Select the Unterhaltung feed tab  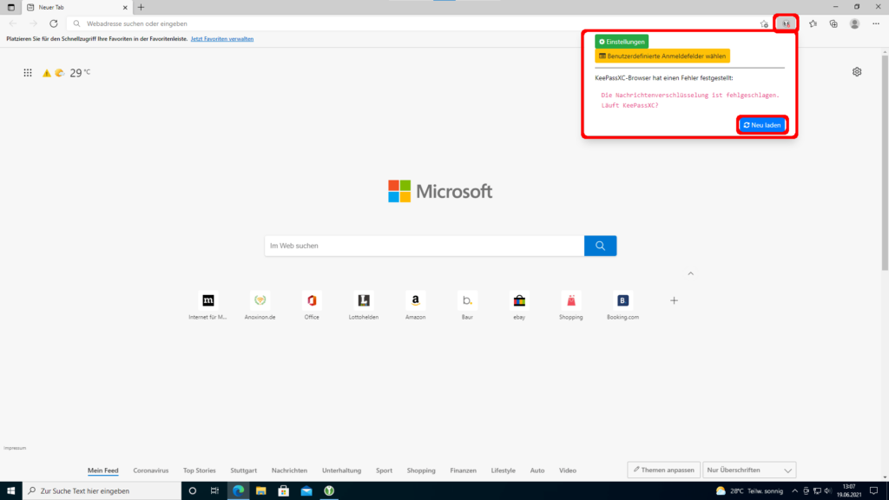[x=341, y=470]
